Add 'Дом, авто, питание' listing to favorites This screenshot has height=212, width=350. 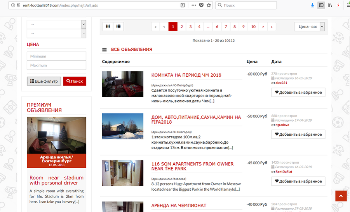point(298,134)
